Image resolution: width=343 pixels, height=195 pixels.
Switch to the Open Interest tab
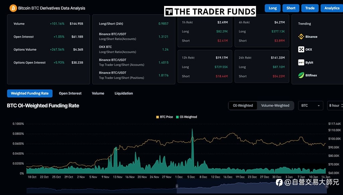click(70, 93)
